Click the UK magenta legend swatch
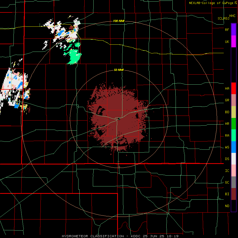The image size is (238, 238). (234, 42)
